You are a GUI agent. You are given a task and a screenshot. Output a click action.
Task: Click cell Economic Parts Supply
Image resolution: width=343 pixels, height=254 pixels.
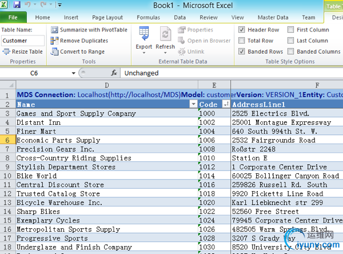tap(107, 140)
